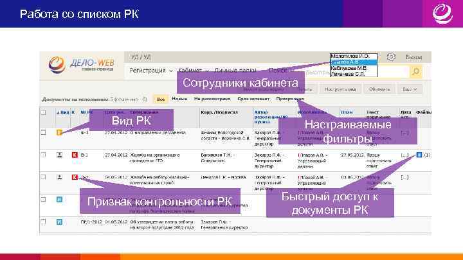The image size is (463, 260).
Task: Click the Жалоба на организацию cell in row В-1
Action: [x=155, y=158]
